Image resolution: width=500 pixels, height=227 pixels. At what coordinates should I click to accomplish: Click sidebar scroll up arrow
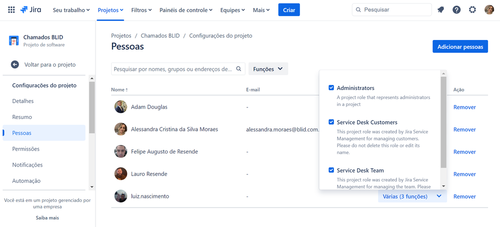tap(92, 78)
